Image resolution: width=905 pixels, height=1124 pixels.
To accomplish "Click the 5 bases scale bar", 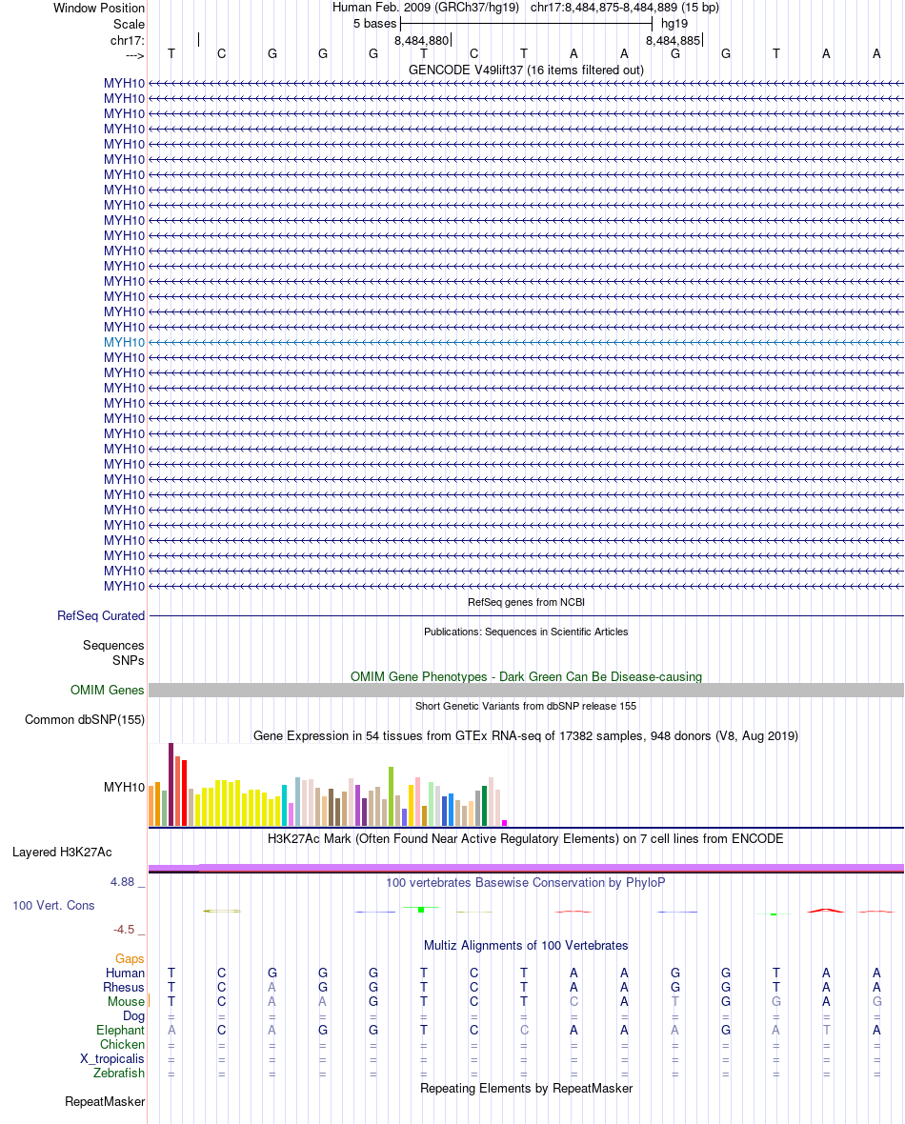I will tap(527, 24).
